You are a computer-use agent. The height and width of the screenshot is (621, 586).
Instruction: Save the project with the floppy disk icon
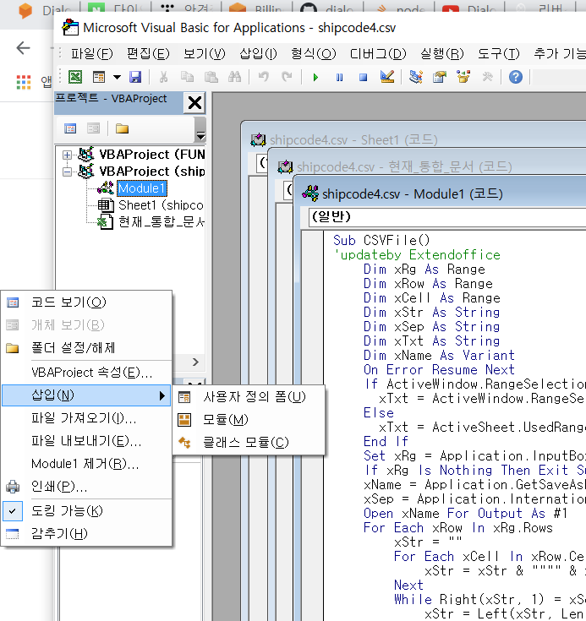tap(135, 77)
